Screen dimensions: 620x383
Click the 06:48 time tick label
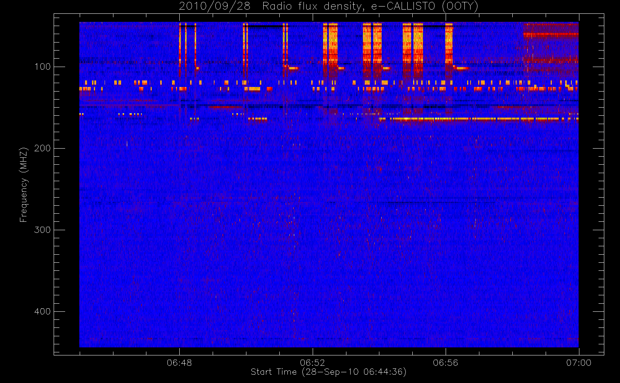(x=179, y=363)
